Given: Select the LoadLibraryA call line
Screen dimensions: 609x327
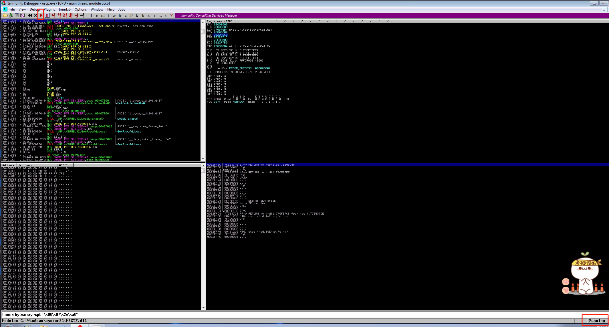Looking at the screenshot, I should coord(101,119).
